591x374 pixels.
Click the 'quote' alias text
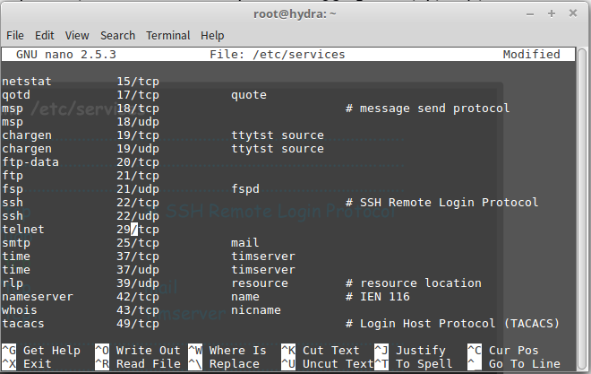(x=249, y=95)
